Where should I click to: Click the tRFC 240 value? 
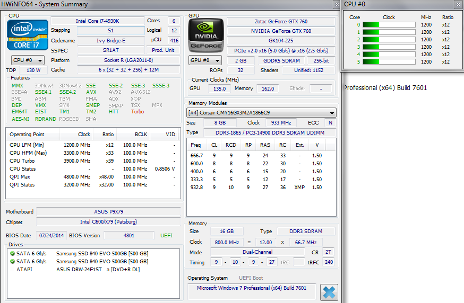(329, 262)
